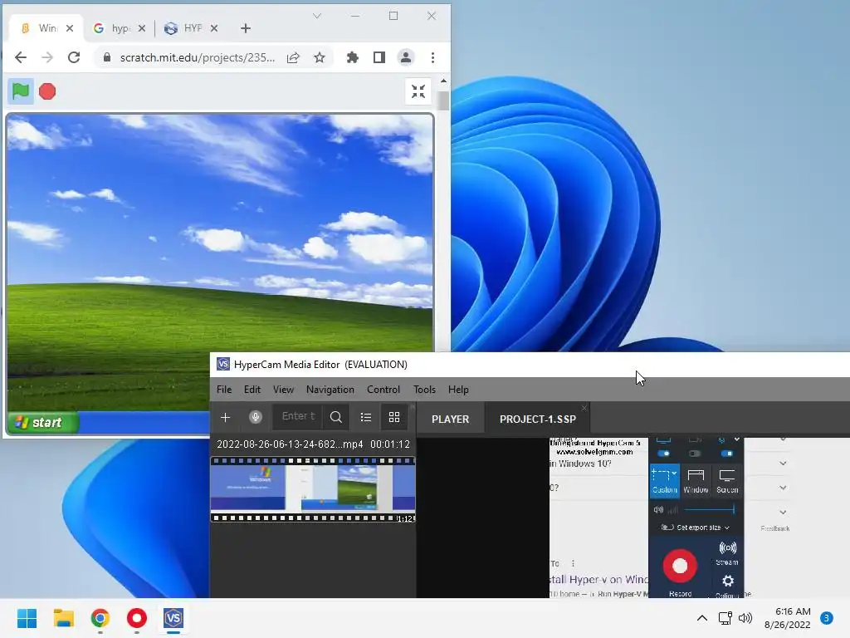This screenshot has height=638, width=850.
Task: Switch to the Scratch 'Win' tab
Action: point(46,28)
